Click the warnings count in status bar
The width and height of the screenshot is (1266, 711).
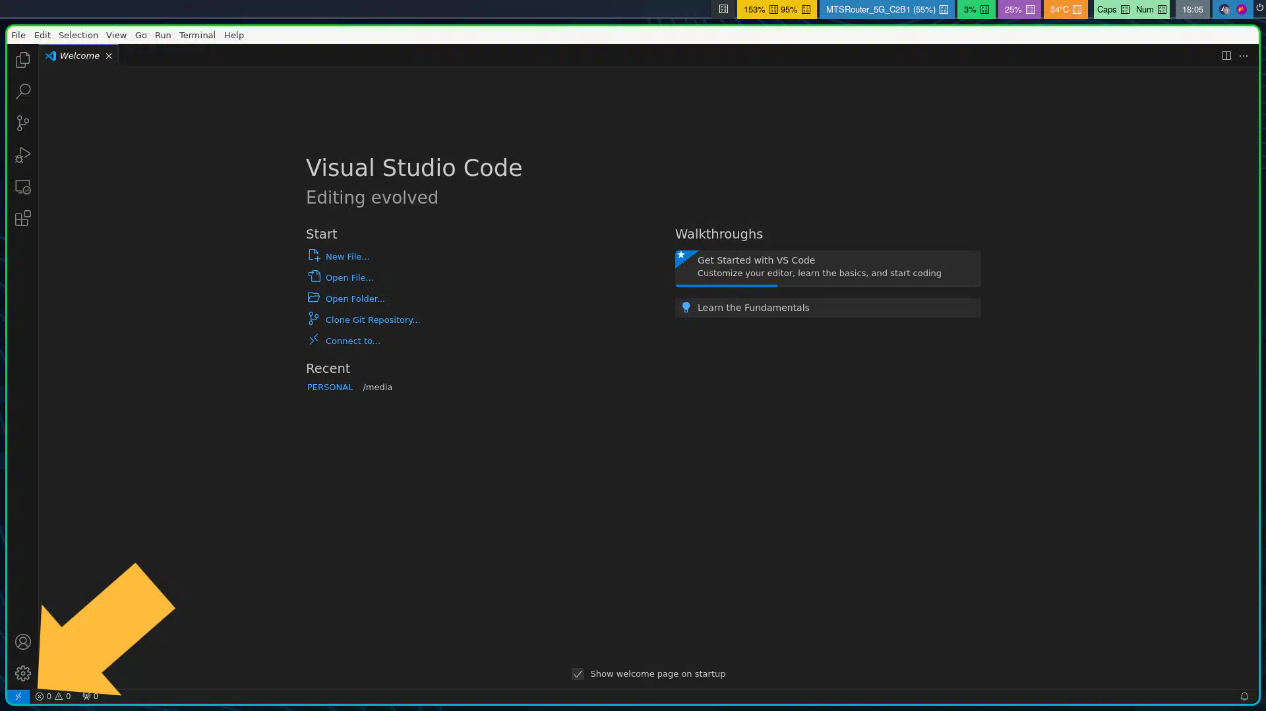[63, 697]
